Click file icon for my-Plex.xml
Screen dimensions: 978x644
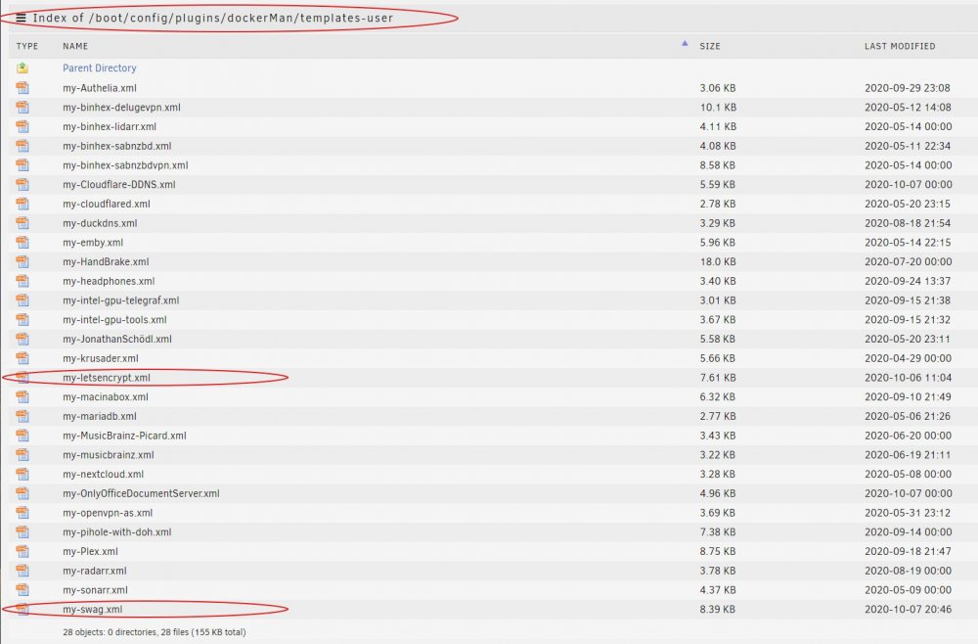22,552
